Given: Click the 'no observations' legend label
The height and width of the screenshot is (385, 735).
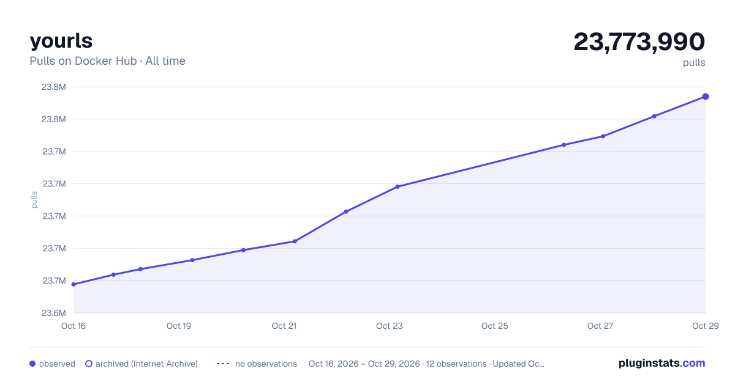Looking at the screenshot, I should click(266, 364).
